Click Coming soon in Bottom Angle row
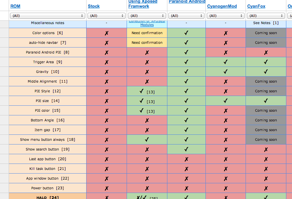The image size is (292, 199). (x=266, y=120)
